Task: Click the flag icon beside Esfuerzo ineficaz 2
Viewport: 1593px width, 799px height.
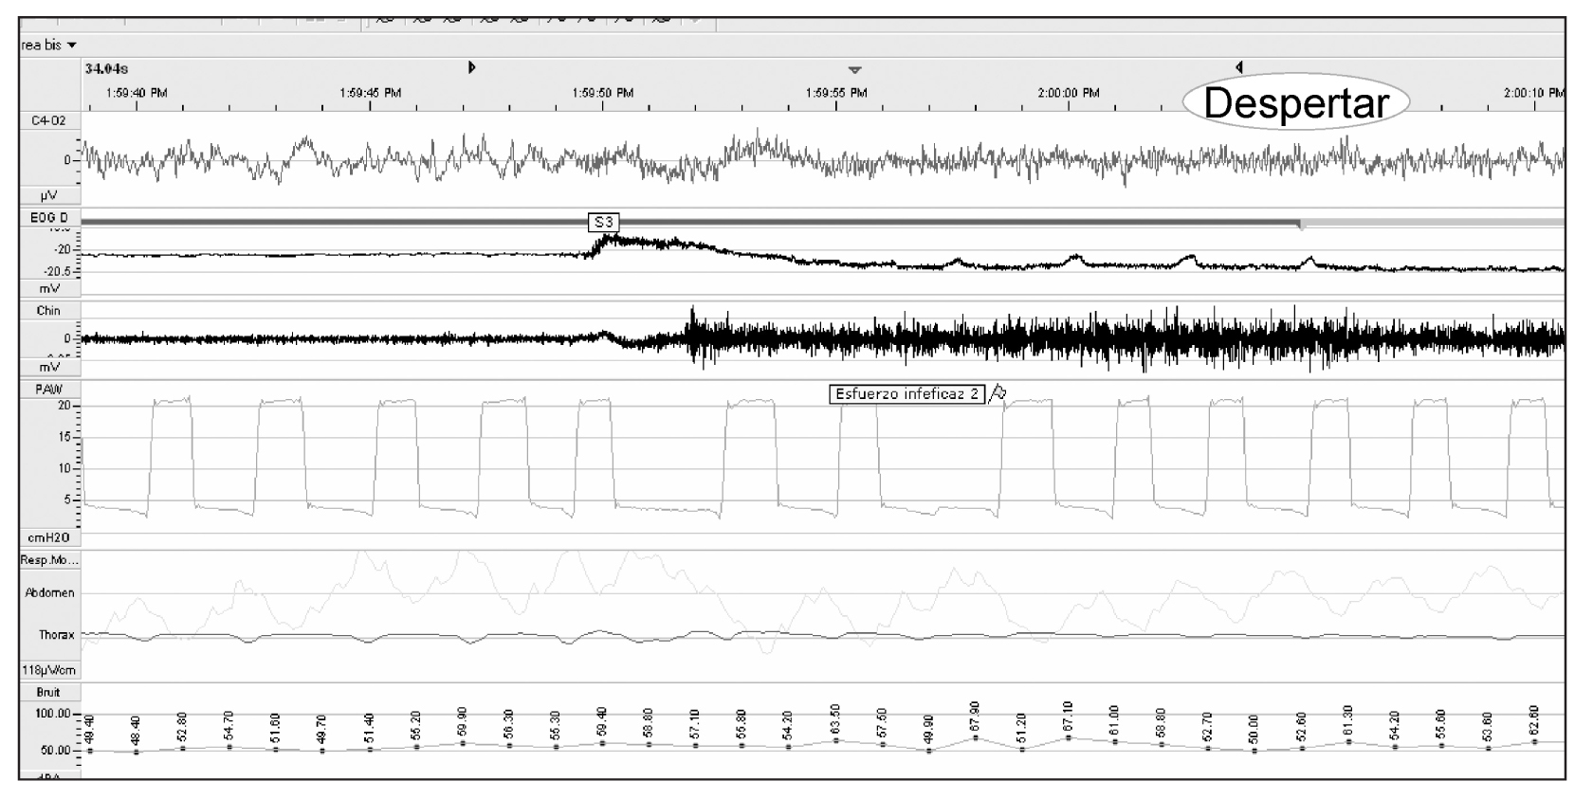Action: 998,394
